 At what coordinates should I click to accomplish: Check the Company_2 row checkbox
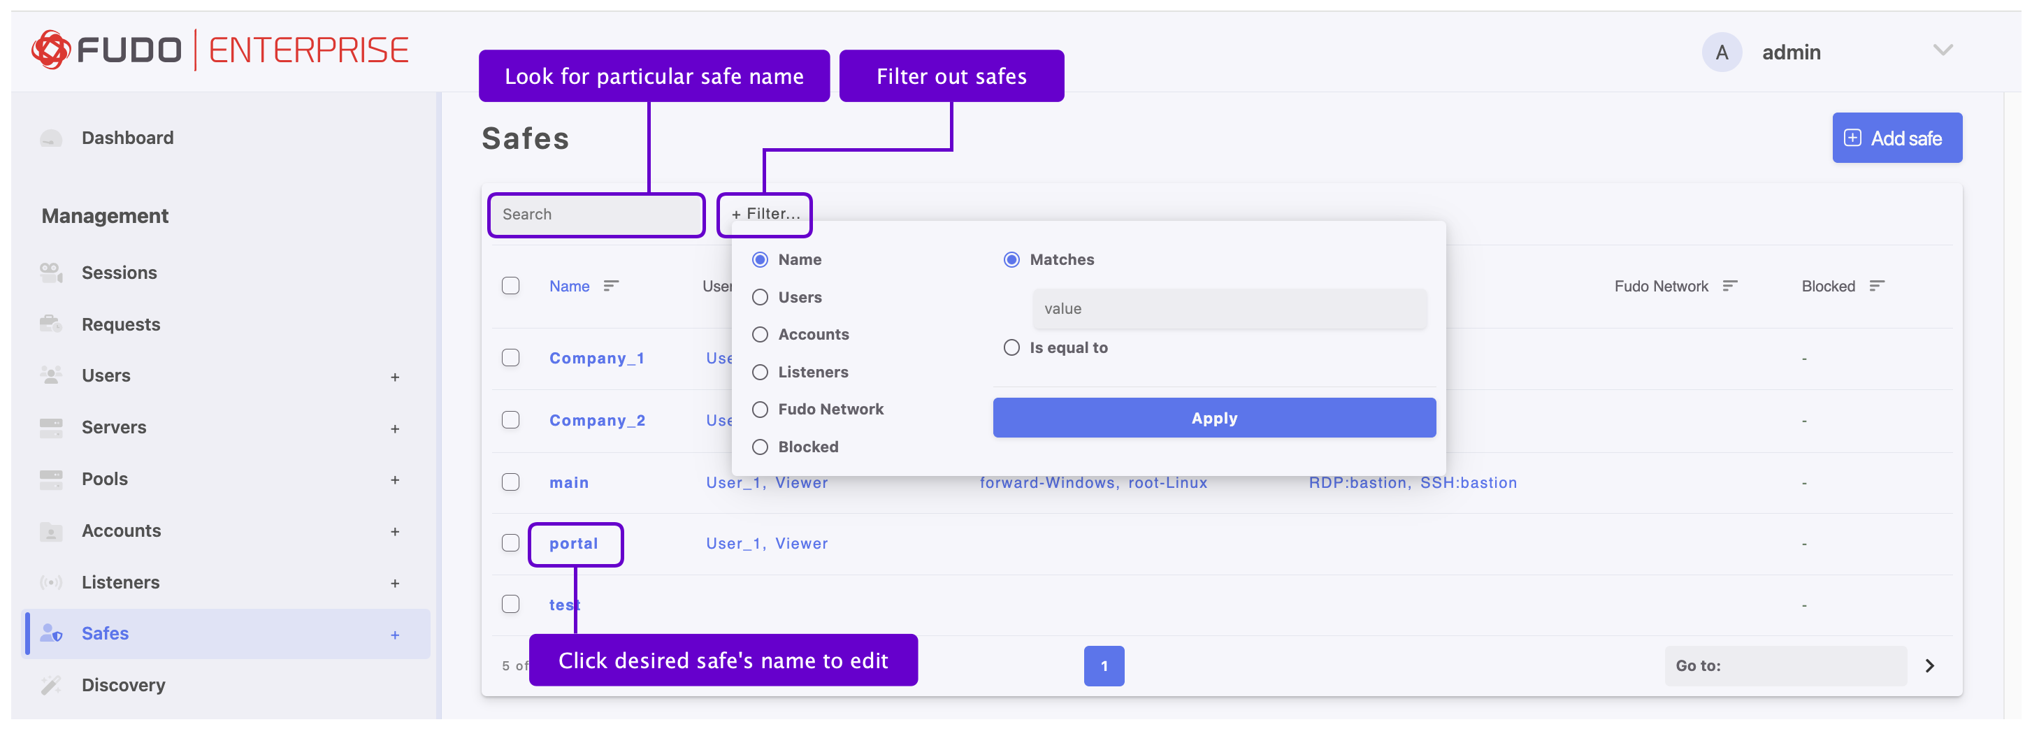pos(510,419)
